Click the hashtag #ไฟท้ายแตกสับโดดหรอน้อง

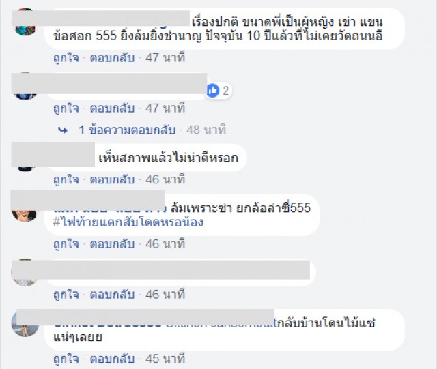click(x=128, y=222)
